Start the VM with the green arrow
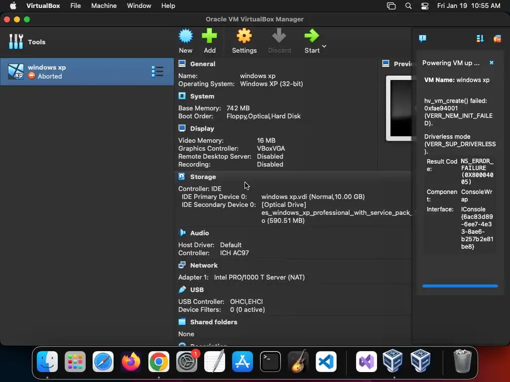The image size is (510, 382). pyautogui.click(x=312, y=36)
